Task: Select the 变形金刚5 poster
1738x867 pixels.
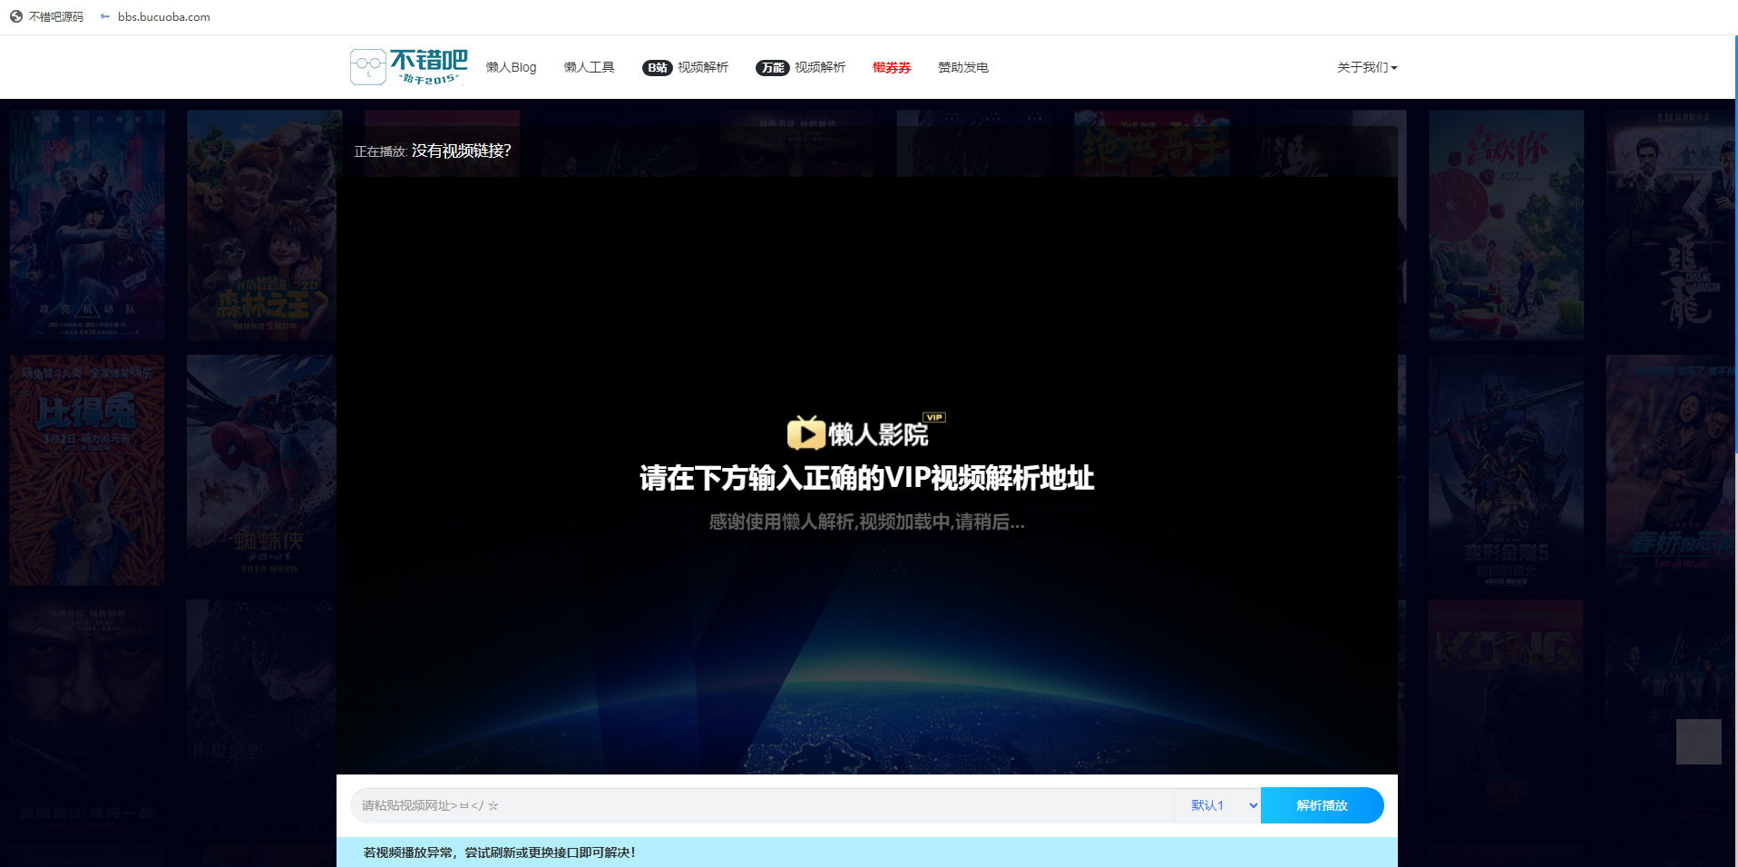Action: [x=1506, y=470]
